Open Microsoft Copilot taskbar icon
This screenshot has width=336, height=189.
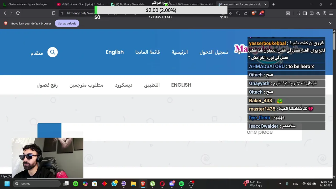85,184
